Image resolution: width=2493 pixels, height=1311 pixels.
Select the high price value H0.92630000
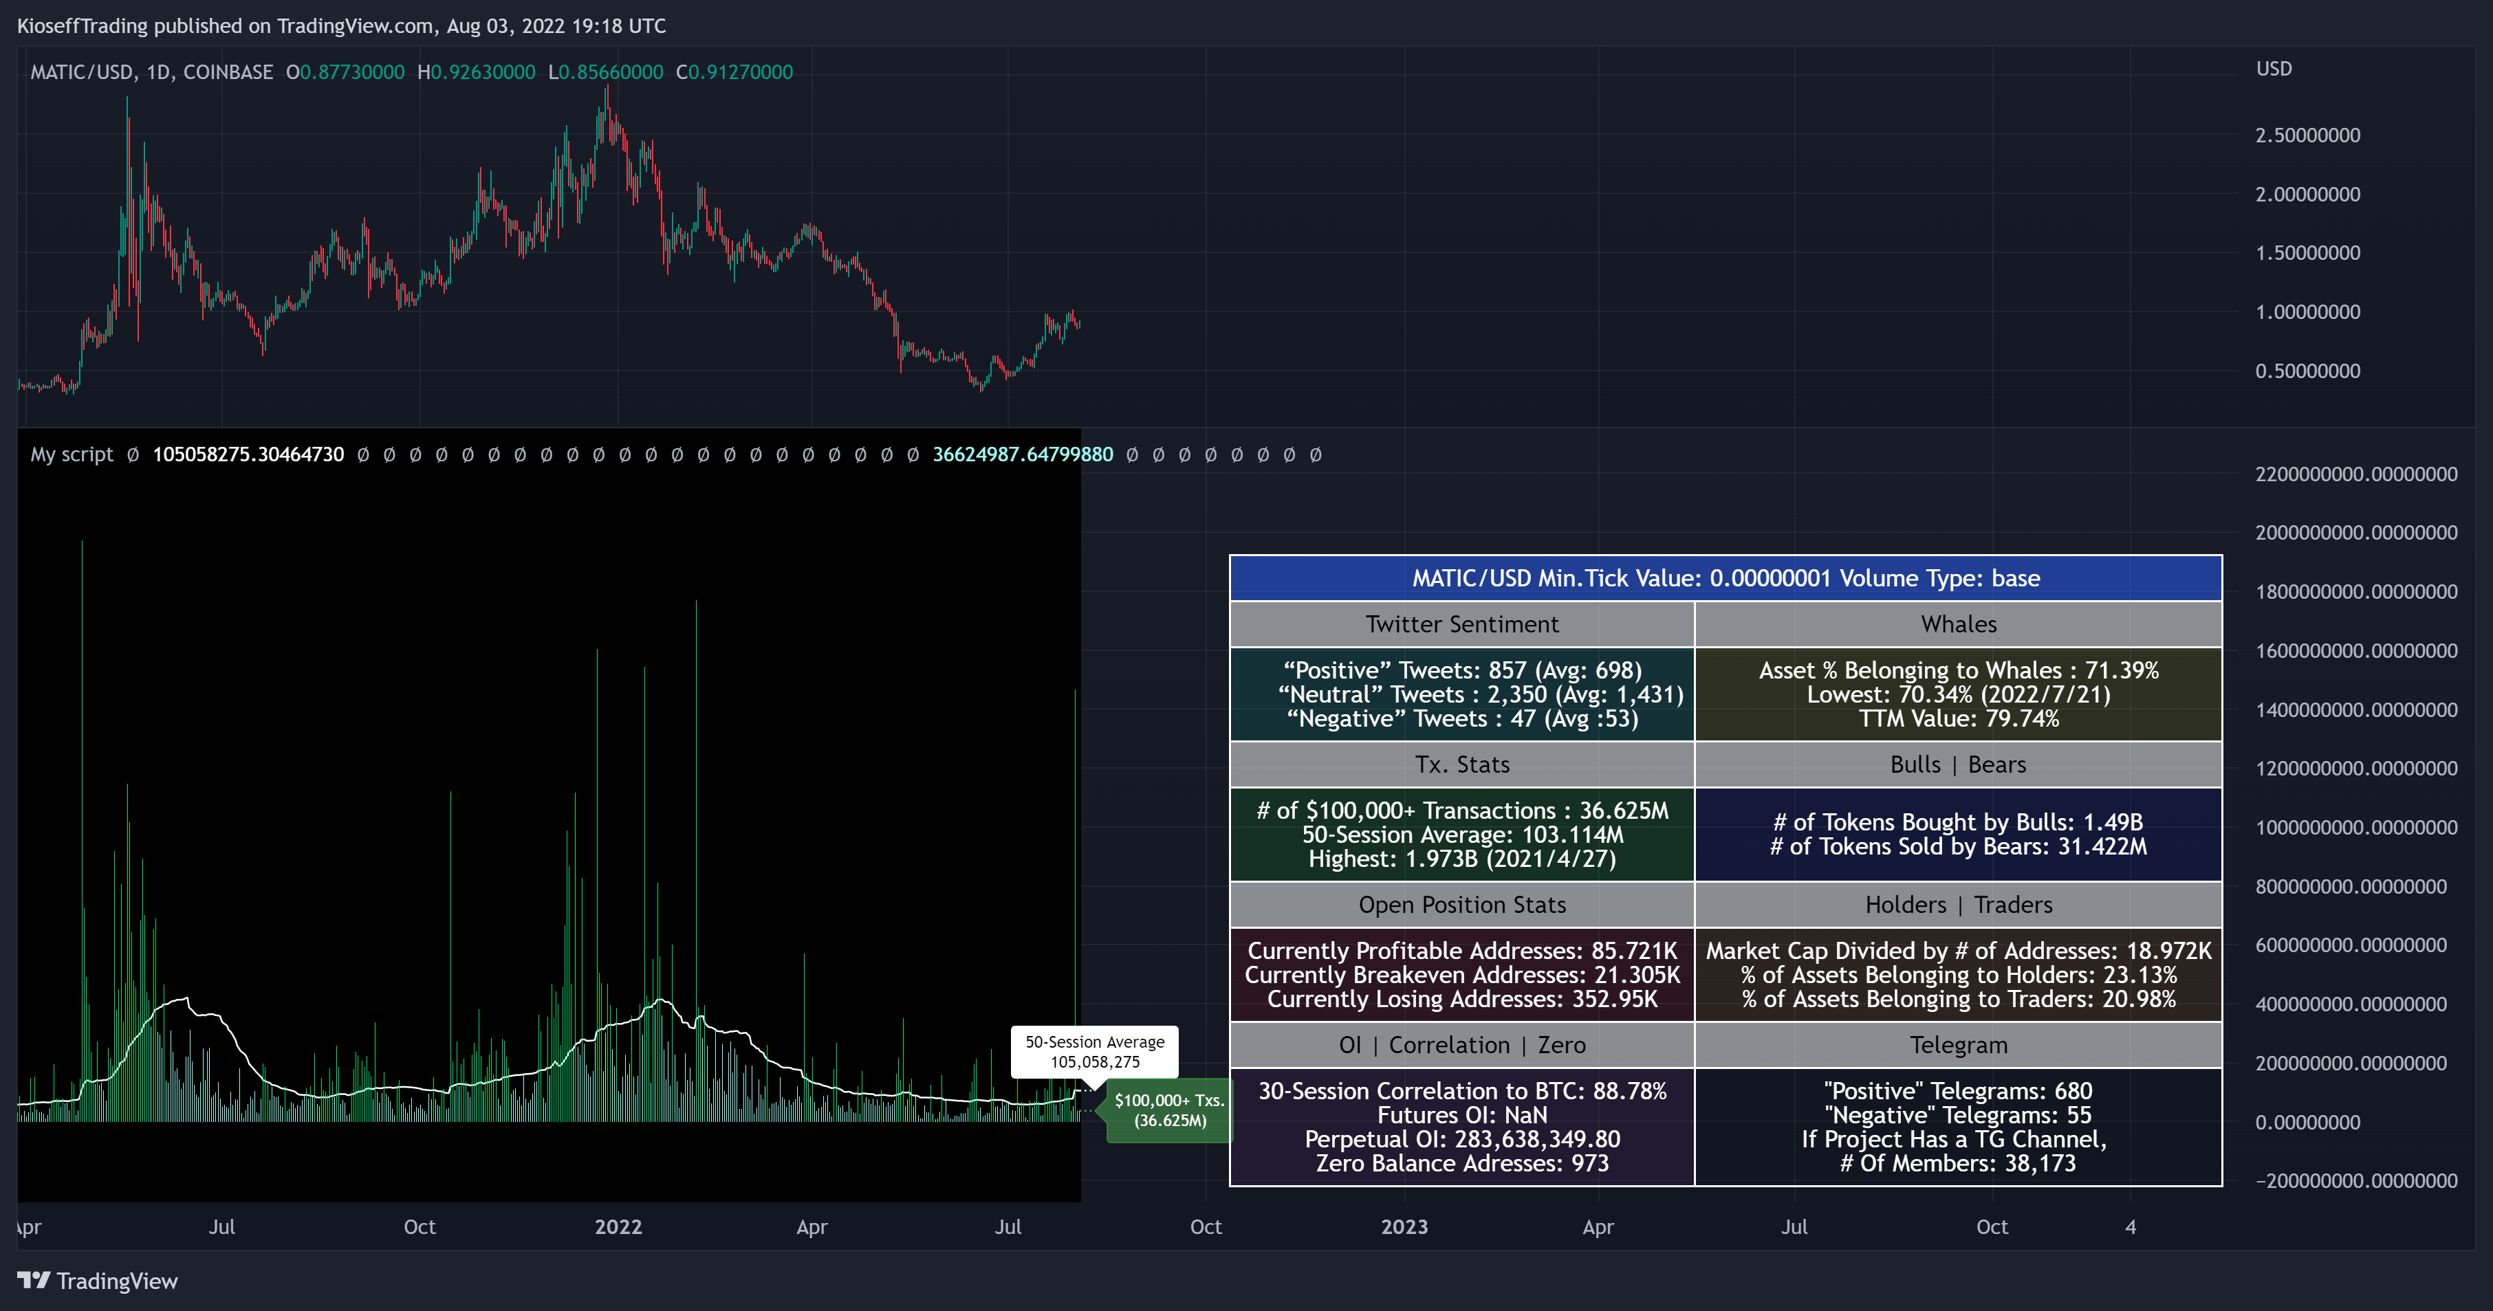pos(476,73)
